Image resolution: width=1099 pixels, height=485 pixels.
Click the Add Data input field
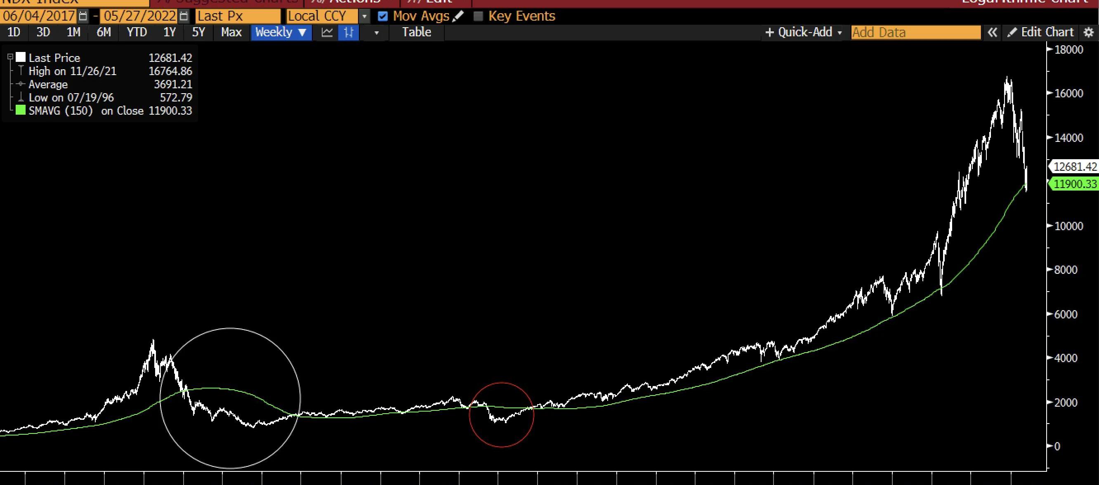click(x=915, y=33)
